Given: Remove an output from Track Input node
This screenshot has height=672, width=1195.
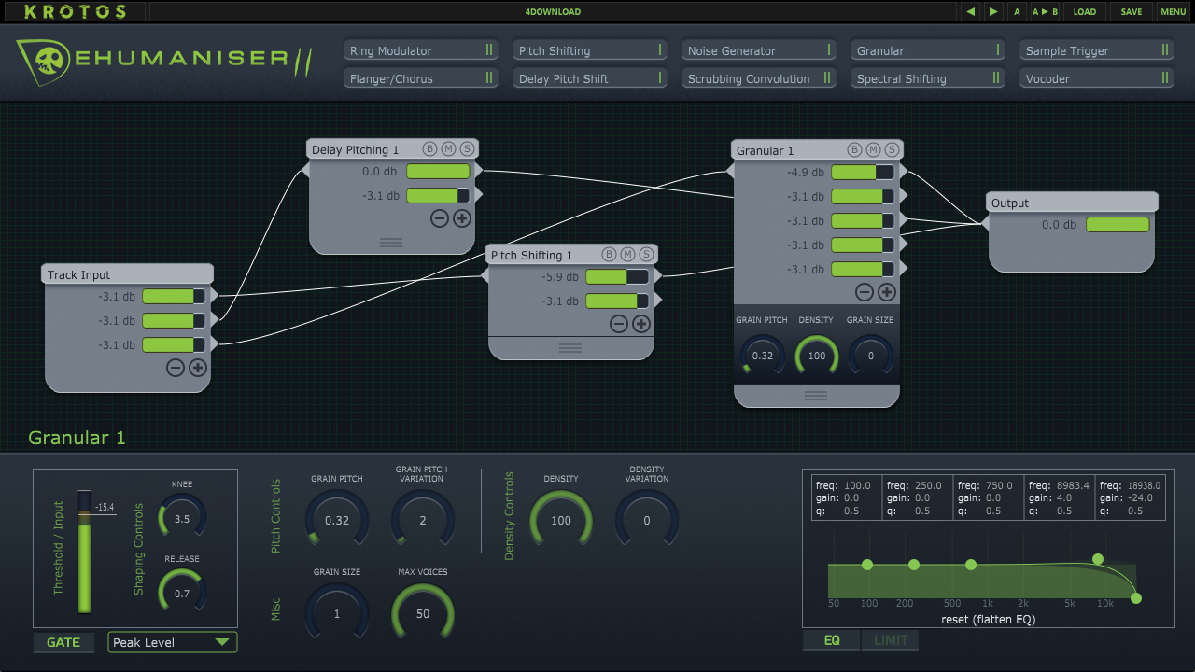Looking at the screenshot, I should point(176,368).
